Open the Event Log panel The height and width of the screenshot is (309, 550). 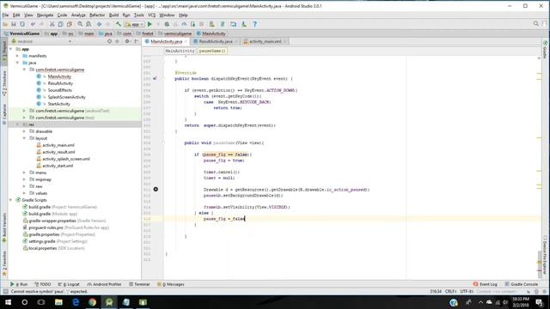485,284
